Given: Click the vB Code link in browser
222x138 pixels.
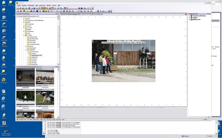Looking at the screenshot, I should point(50,130).
